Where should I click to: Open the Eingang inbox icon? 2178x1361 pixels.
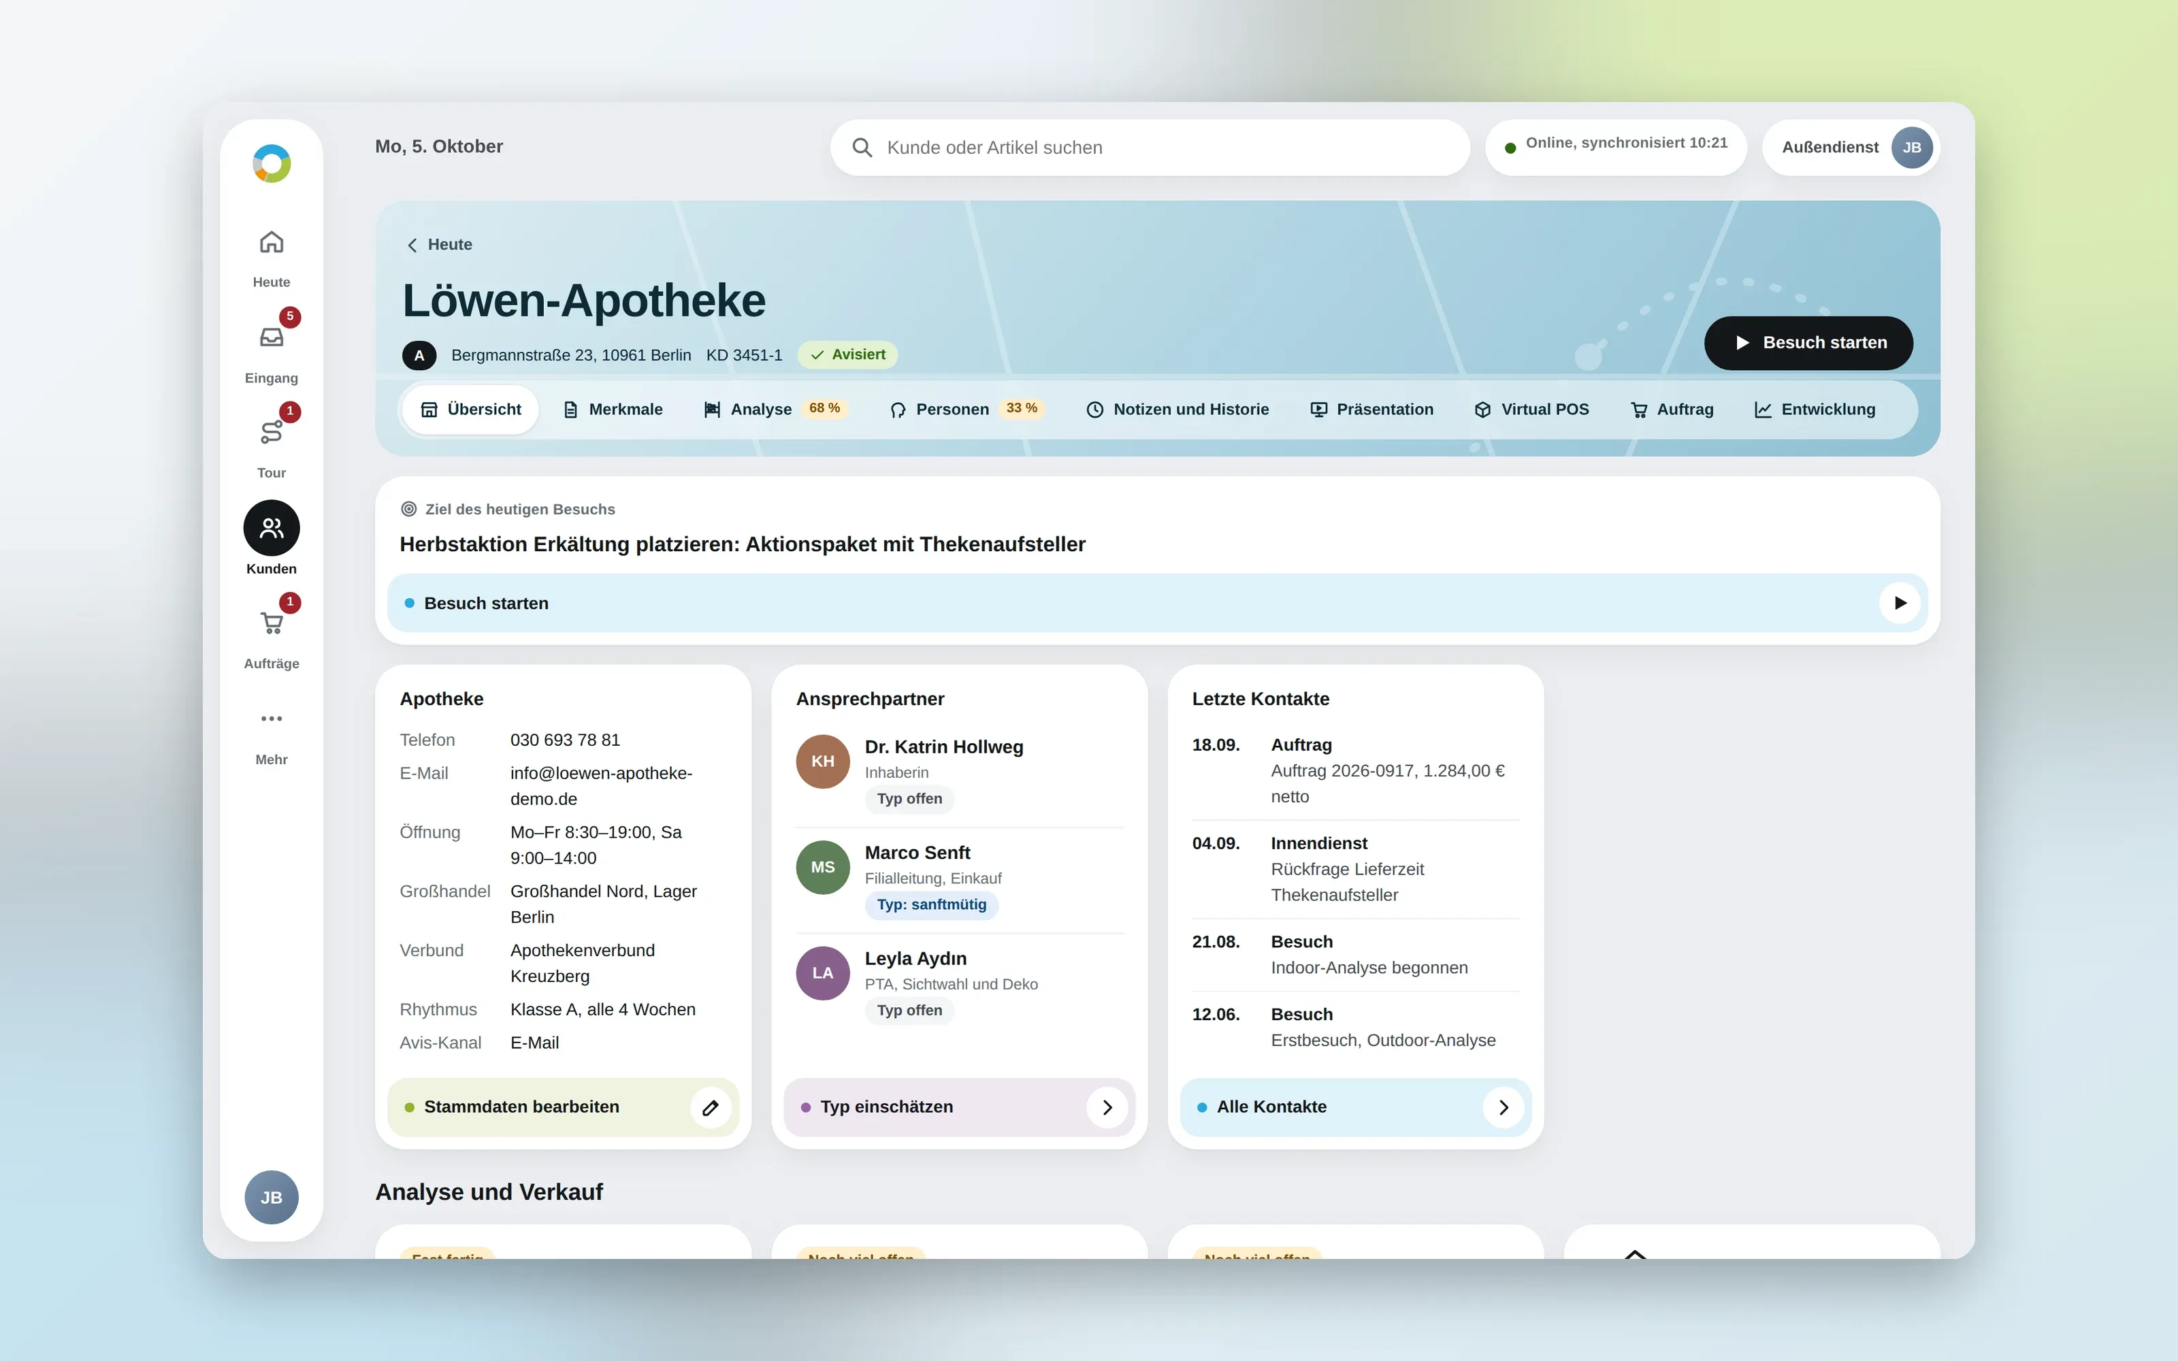pos(271,337)
